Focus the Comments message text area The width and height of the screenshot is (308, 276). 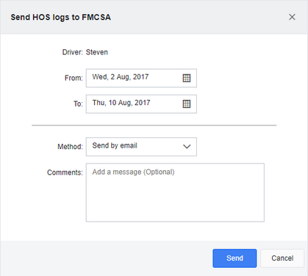coord(175,192)
